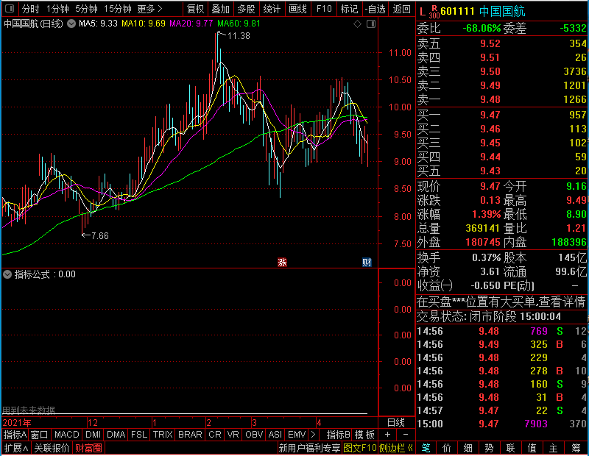Image resolution: width=589 pixels, height=456 pixels.
Task: Select the 1分钟 period
Action: (x=57, y=9)
